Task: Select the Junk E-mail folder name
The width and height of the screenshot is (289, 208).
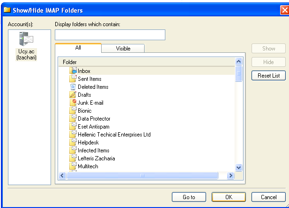Action: (90, 103)
